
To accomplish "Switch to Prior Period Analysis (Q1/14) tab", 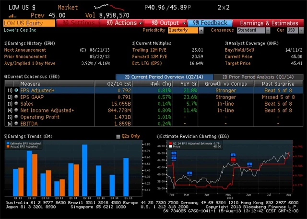I will click(x=258, y=77).
